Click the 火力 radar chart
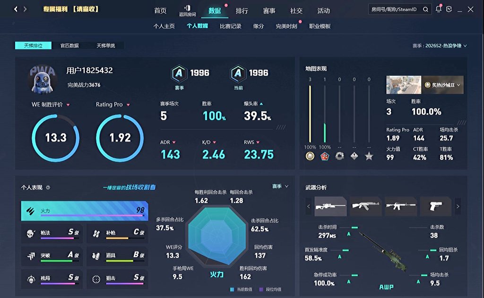The image size is (484, 298). pos(217,236)
